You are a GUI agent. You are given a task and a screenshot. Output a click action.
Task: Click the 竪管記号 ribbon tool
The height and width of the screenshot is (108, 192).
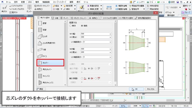coord(134,9)
